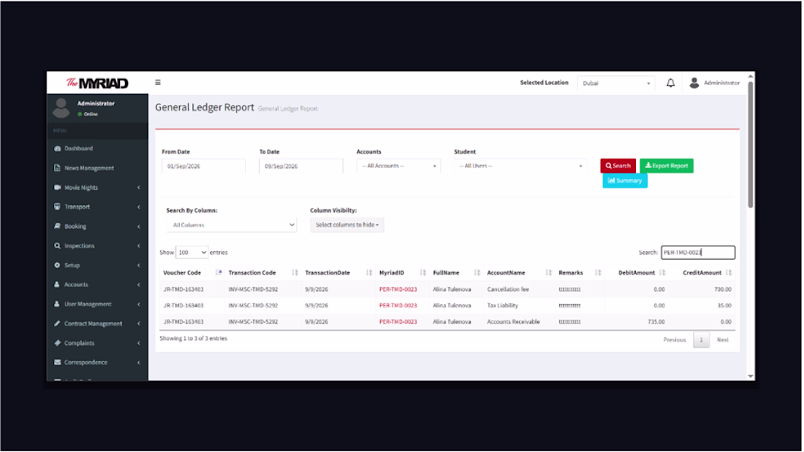Click the Administrator user avatar in header
804x452 pixels.
[x=694, y=83]
